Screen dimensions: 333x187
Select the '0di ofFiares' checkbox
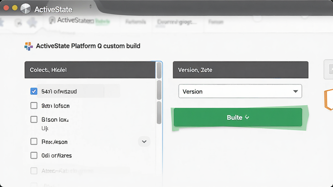point(34,156)
